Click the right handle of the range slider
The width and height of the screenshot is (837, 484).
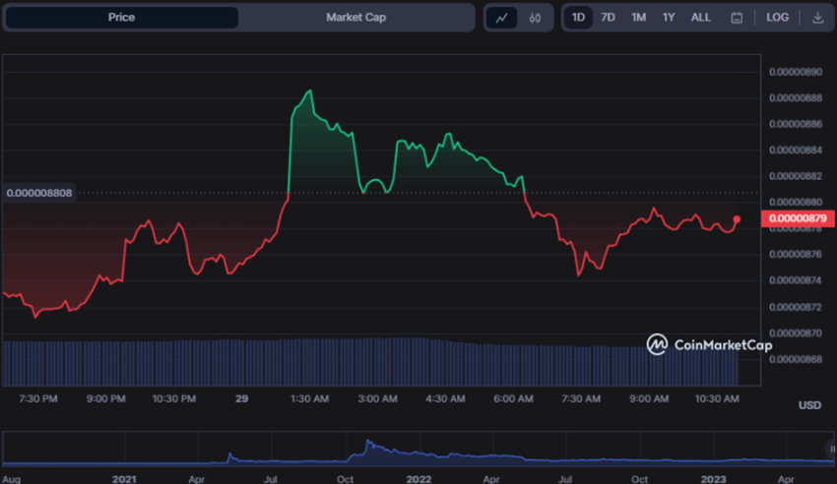click(x=832, y=449)
